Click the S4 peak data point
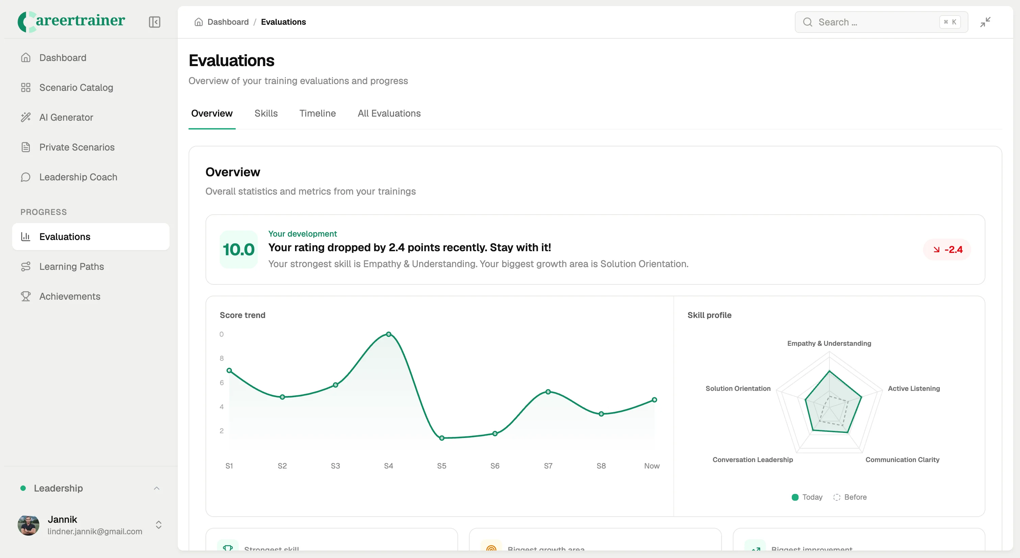Image resolution: width=1020 pixels, height=558 pixels. [389, 334]
